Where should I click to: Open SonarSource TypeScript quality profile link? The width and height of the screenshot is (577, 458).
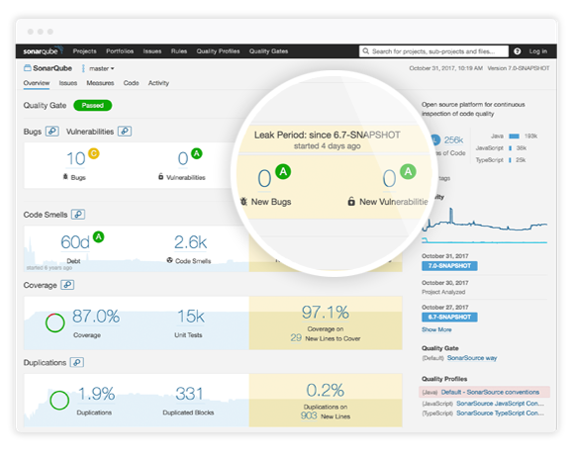click(500, 413)
